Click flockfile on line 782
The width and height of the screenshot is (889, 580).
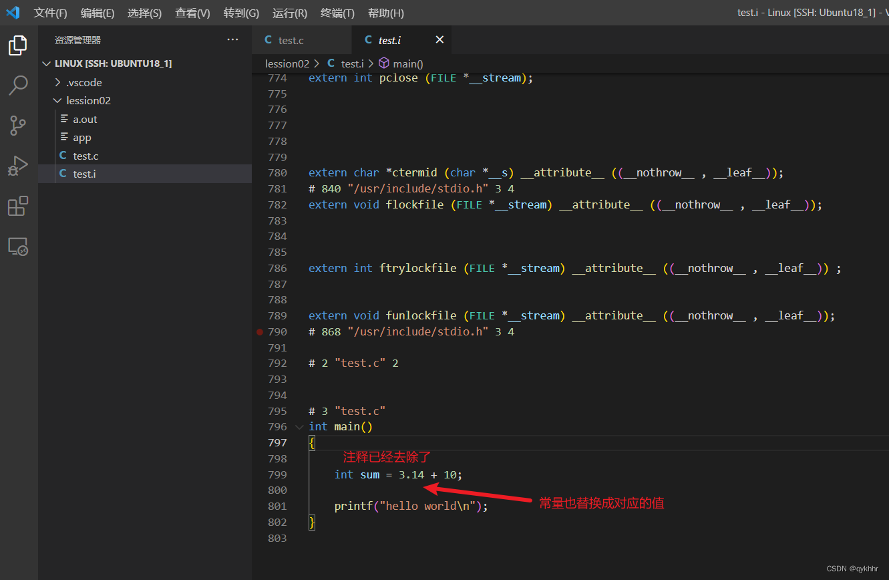pos(415,204)
